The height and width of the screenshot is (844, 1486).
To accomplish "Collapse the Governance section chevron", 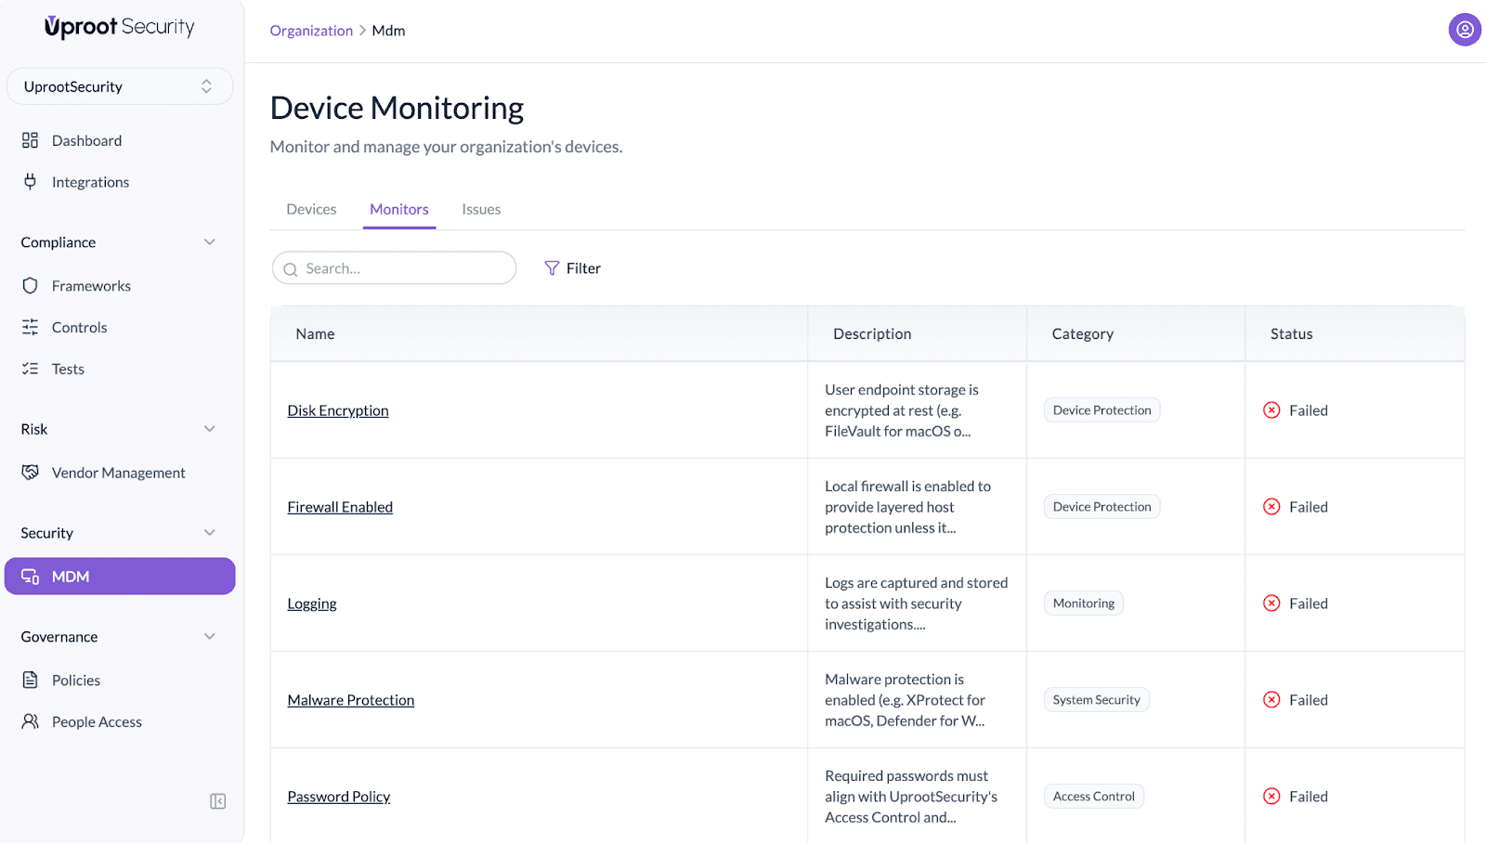I will pyautogui.click(x=210, y=637).
